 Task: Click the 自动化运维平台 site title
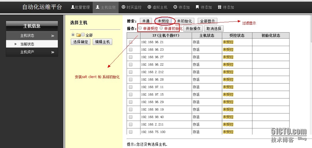(x=42, y=7)
